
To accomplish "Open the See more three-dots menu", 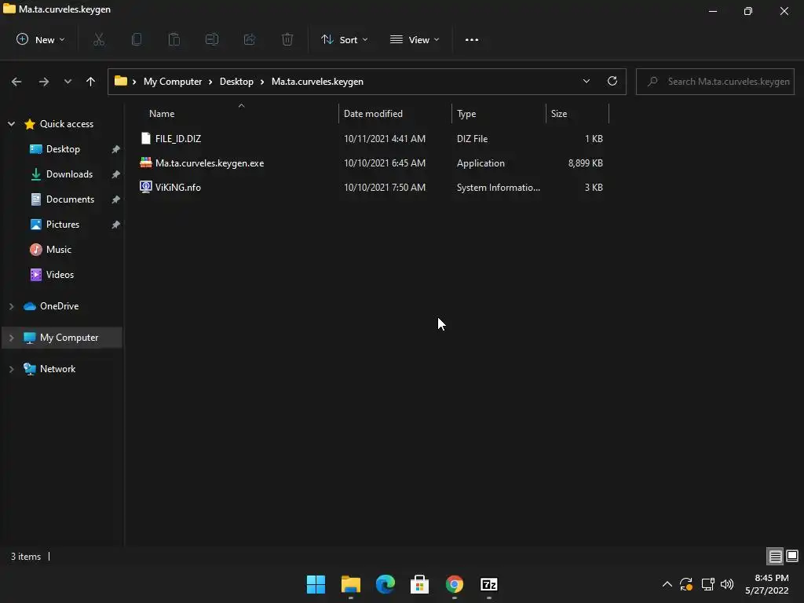I will [472, 39].
